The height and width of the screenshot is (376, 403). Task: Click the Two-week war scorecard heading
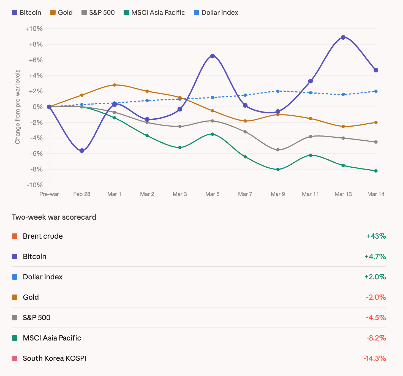point(54,217)
